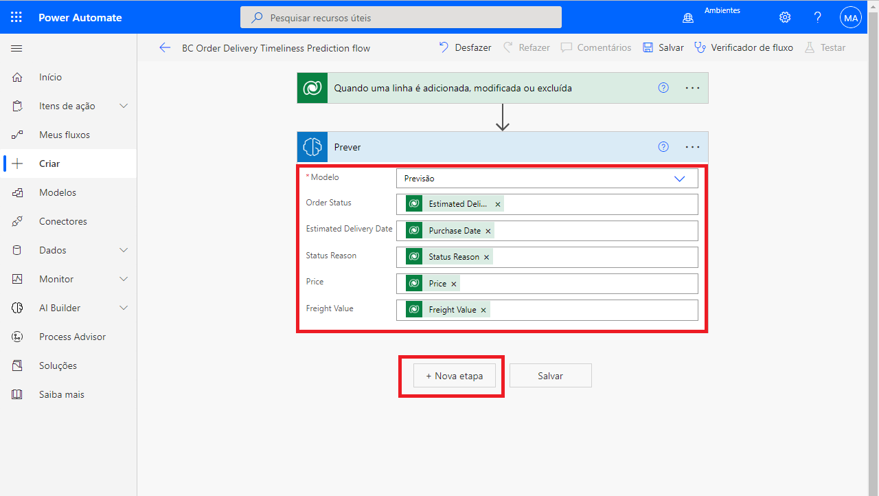The height and width of the screenshot is (496, 879).
Task: Expand the AI Builder submenu chevron
Action: point(124,308)
